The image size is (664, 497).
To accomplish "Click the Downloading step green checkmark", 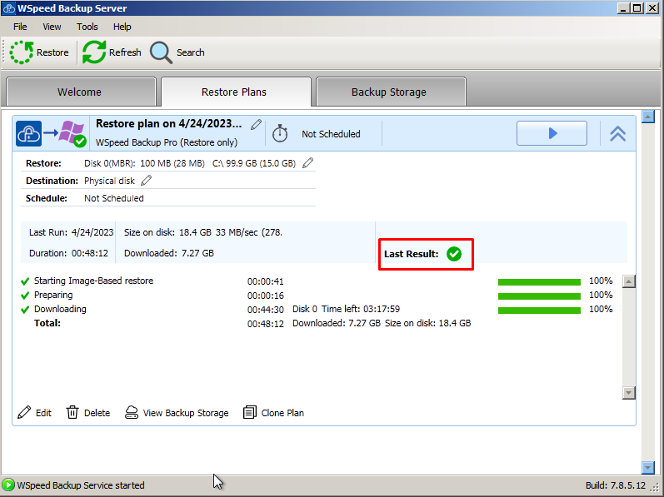I will 25,310.
